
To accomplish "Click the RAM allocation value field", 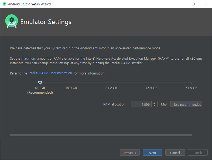I will (141, 104).
